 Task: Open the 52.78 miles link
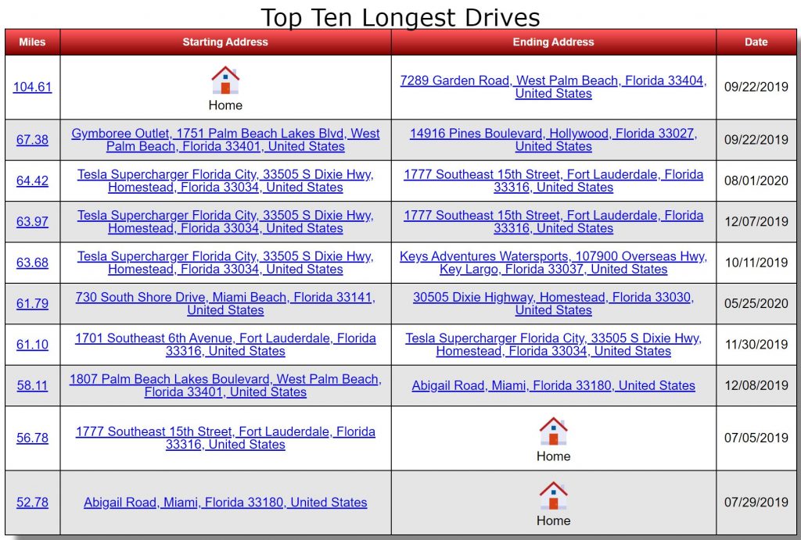32,502
